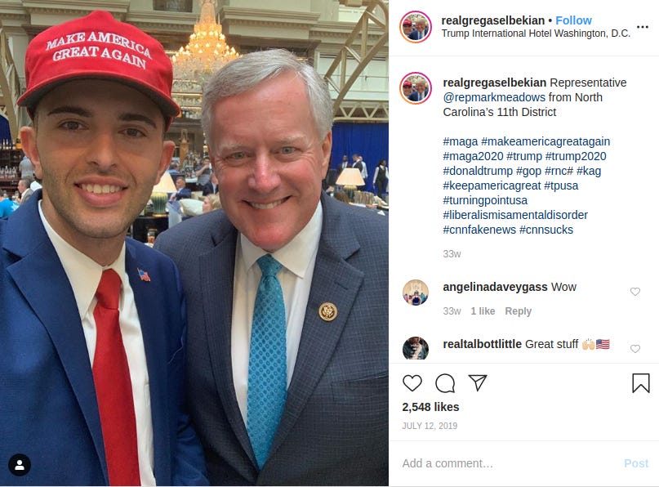The image size is (659, 487).
Task: Click the Post comment button
Action: 636,463
